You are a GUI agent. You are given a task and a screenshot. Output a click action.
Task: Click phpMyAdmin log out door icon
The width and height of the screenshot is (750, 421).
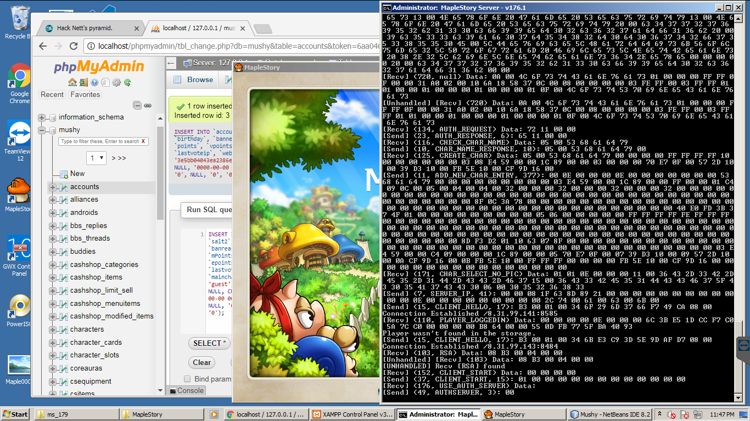pos(83,82)
